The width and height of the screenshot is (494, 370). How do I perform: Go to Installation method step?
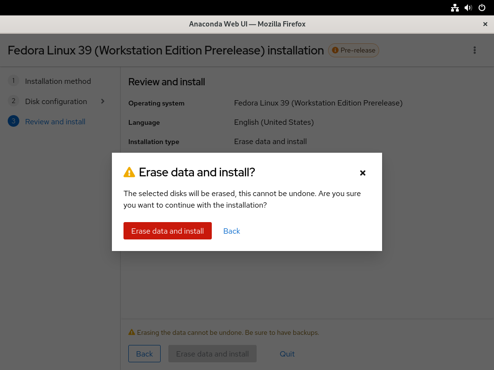pyautogui.click(x=58, y=81)
